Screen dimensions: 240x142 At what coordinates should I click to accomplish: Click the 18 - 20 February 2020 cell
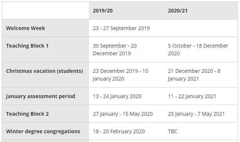tap(119, 131)
